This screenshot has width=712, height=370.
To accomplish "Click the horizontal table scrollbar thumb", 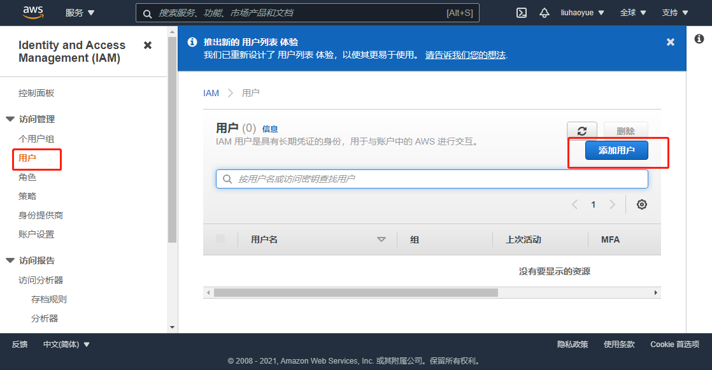I will [x=356, y=293].
